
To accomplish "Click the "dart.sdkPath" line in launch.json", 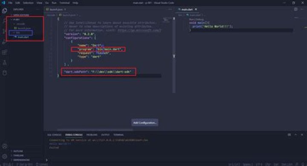I will (98, 72).
